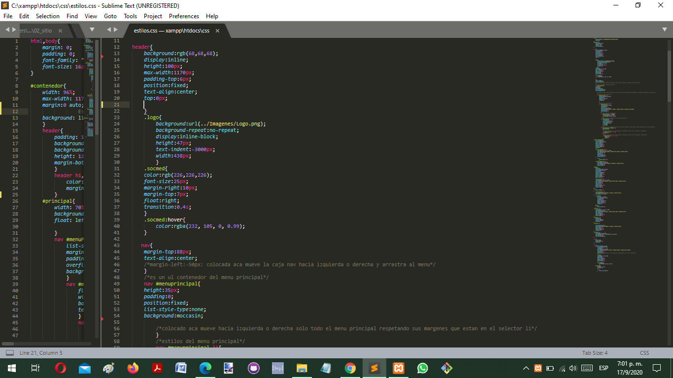
Task: Open the notification center icon
Action: (x=657, y=368)
